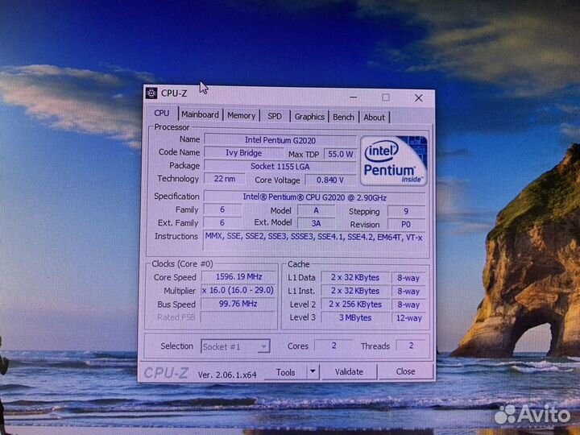Click the Core Voltage value 0.840 V
Image resolution: width=580 pixels, height=435 pixels.
coord(329,180)
